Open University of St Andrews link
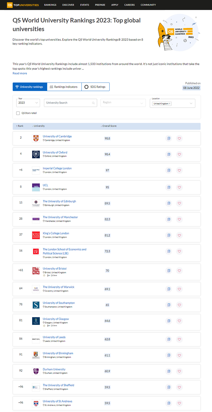The height and width of the screenshot is (412, 212). (x=57, y=401)
